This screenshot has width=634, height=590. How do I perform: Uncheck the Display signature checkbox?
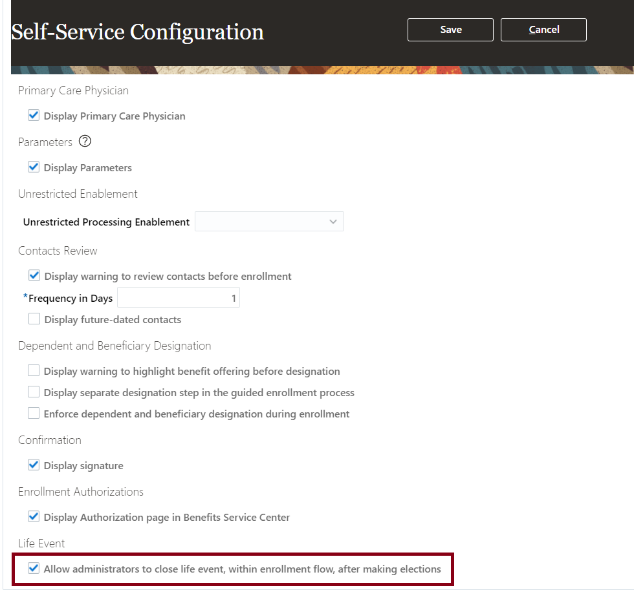[x=34, y=465]
